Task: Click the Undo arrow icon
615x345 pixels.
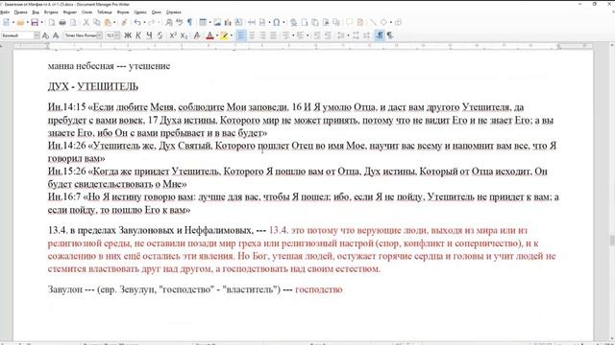Action: pos(137,22)
